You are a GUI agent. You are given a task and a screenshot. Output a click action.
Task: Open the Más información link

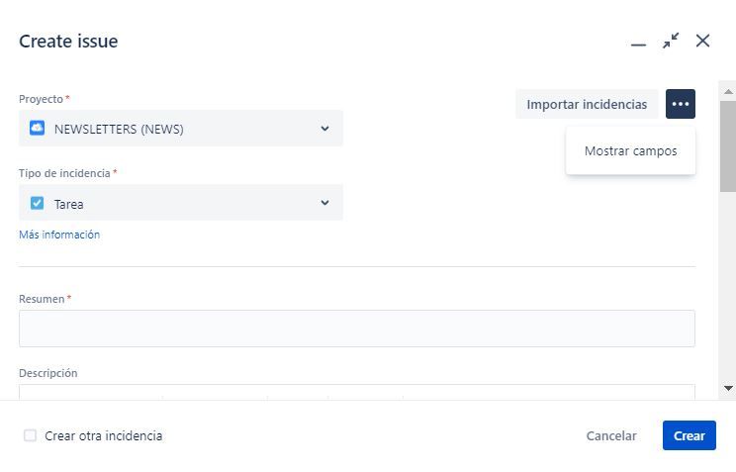[x=59, y=235]
